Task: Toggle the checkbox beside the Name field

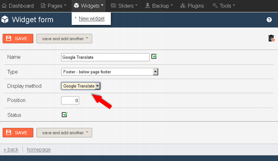Action: point(154,56)
